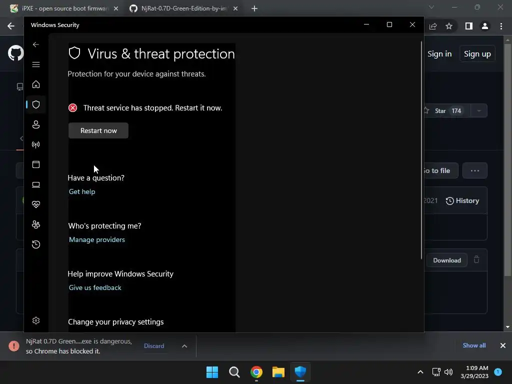
Task: Open Account protection sidebar icon
Action: click(36, 124)
